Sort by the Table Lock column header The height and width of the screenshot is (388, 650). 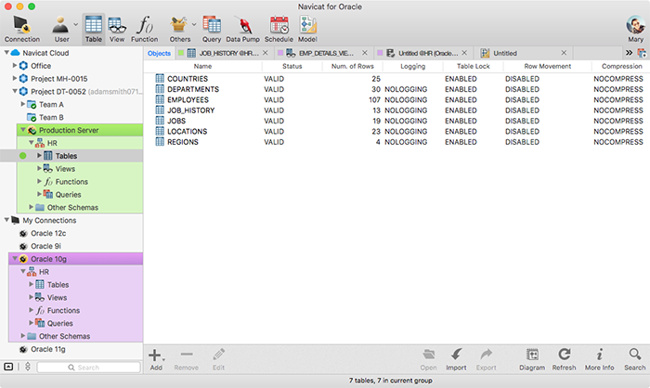click(x=473, y=66)
